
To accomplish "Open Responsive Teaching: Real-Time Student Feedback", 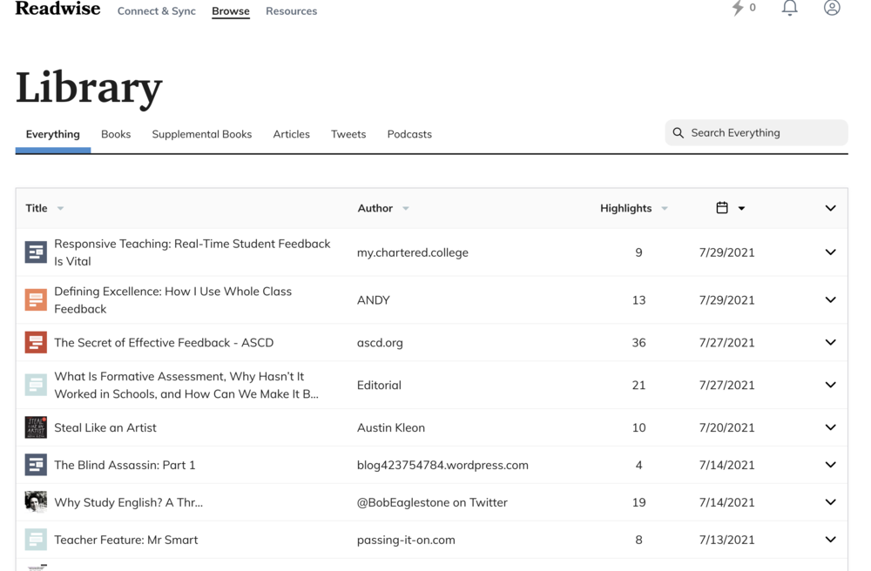I will click(192, 252).
